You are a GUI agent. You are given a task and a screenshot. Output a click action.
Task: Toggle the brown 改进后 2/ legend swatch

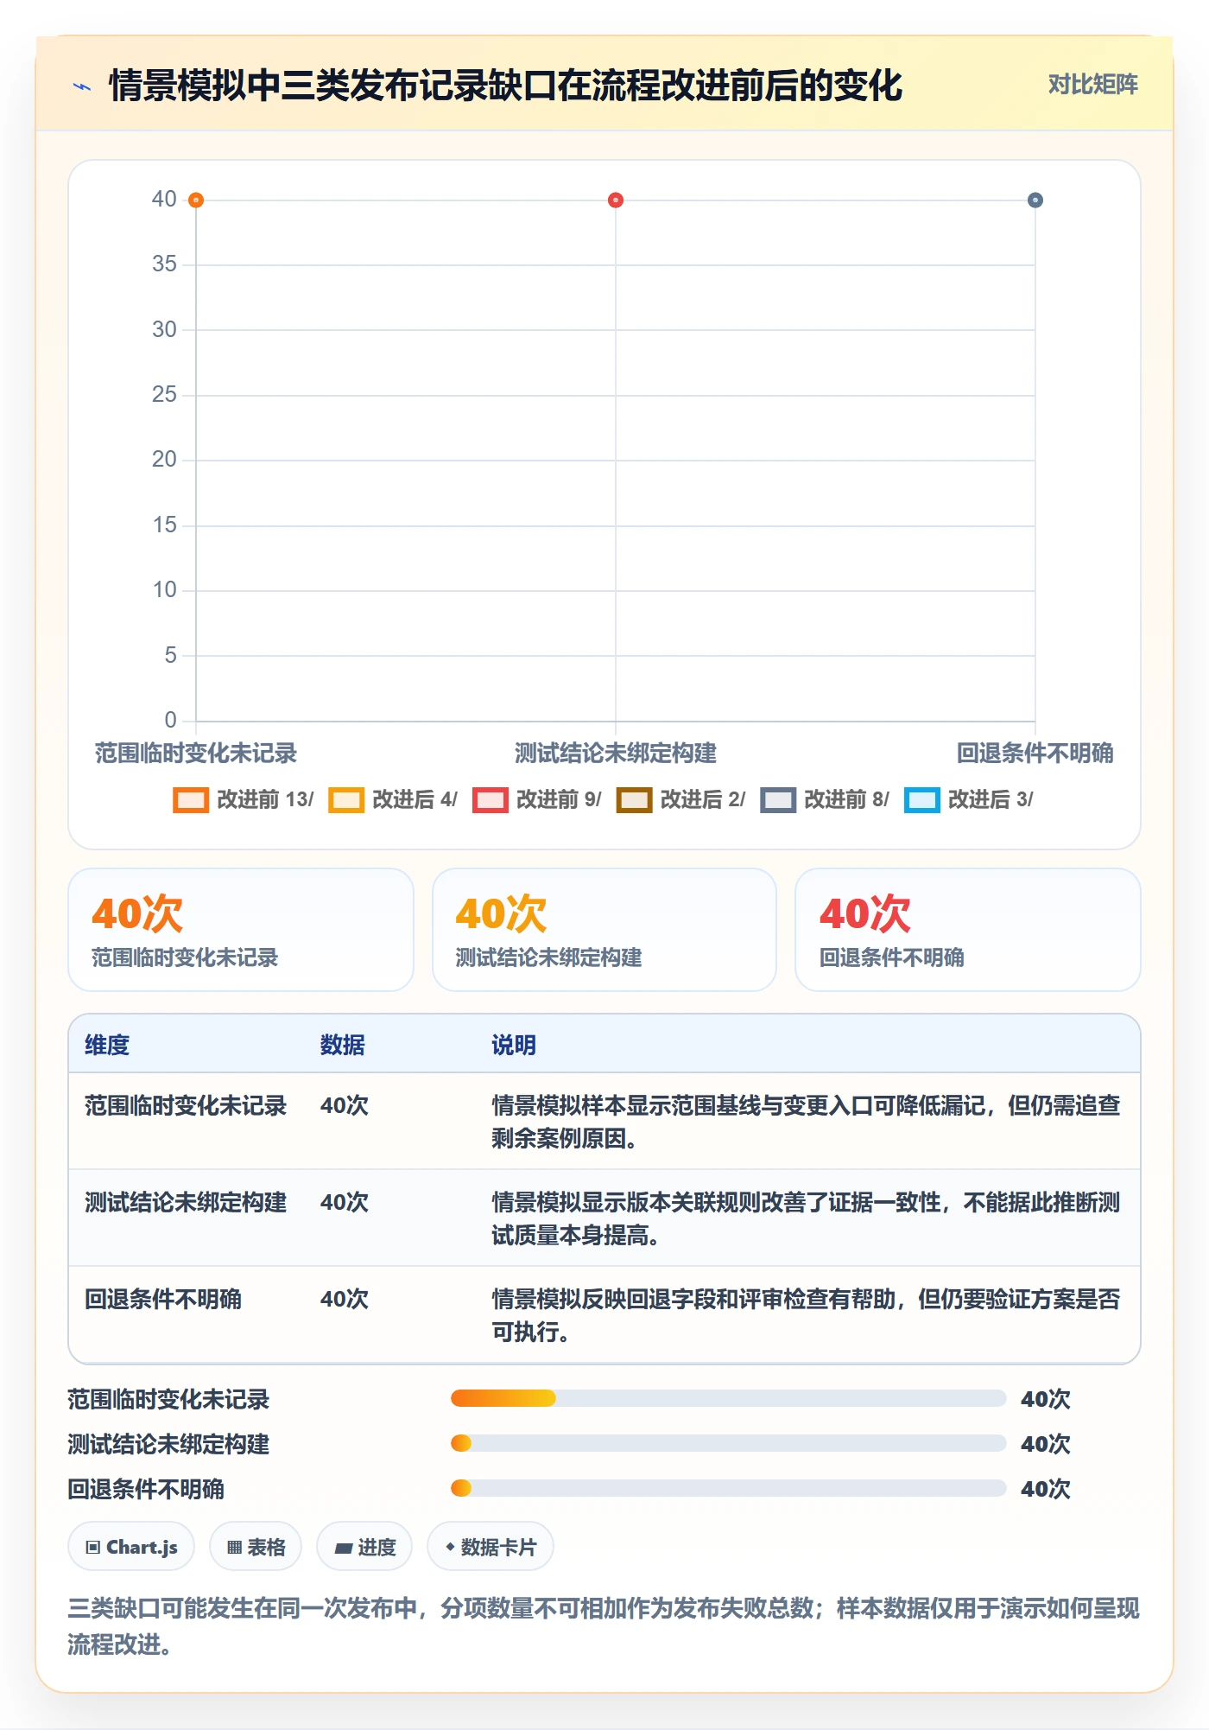[634, 800]
